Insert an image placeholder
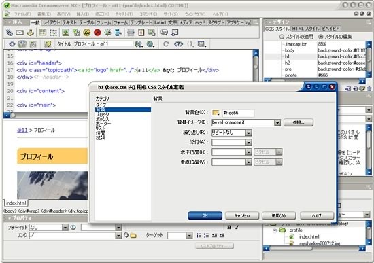The width and height of the screenshot is (374, 263). click(x=76, y=33)
